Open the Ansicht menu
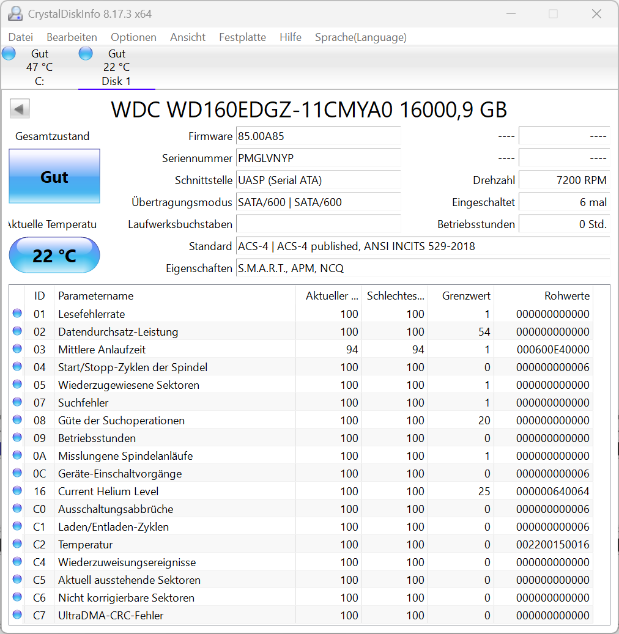 [x=187, y=37]
